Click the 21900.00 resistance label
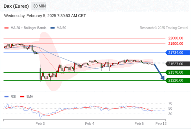Screen dimensions: 191x129 click(x=176, y=44)
